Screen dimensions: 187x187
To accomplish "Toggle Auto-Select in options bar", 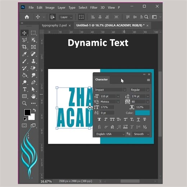I will (53, 17).
